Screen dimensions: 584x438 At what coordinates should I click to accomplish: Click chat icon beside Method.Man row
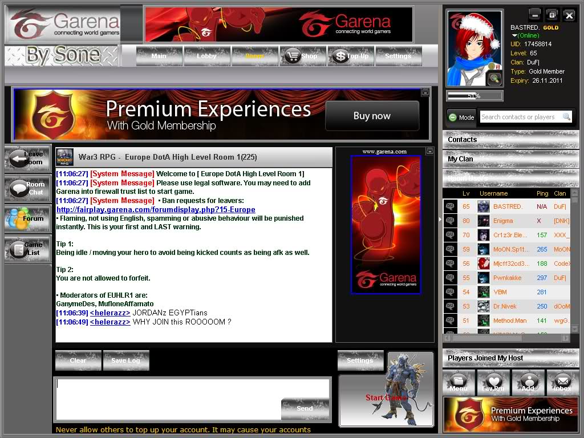[450, 321]
